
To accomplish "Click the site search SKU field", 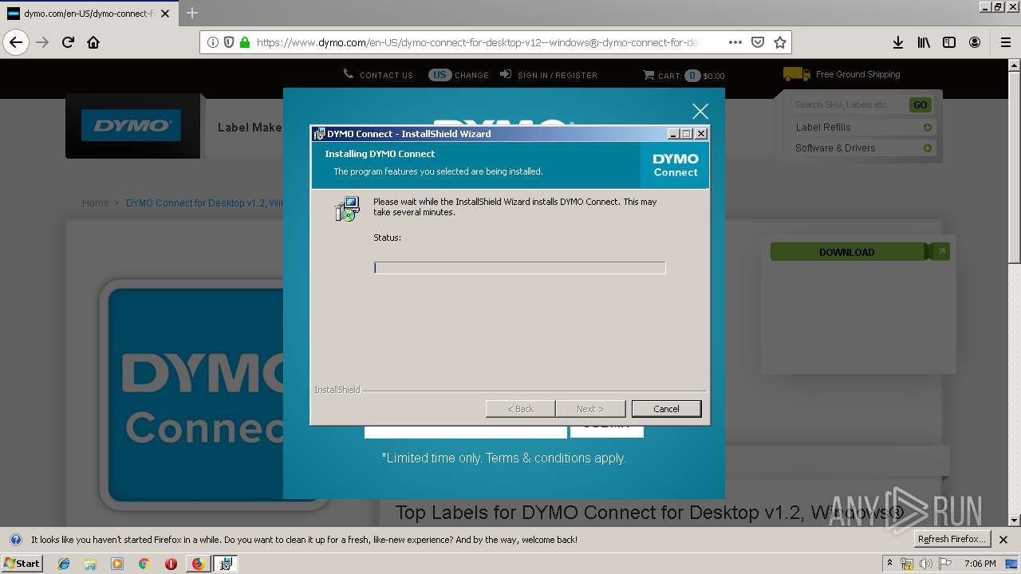I will (847, 104).
